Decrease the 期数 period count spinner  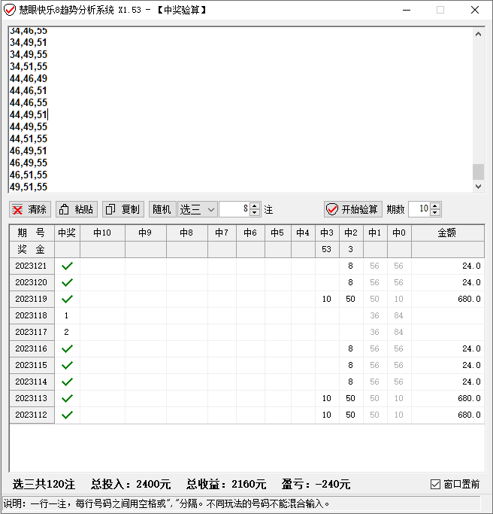click(x=435, y=213)
